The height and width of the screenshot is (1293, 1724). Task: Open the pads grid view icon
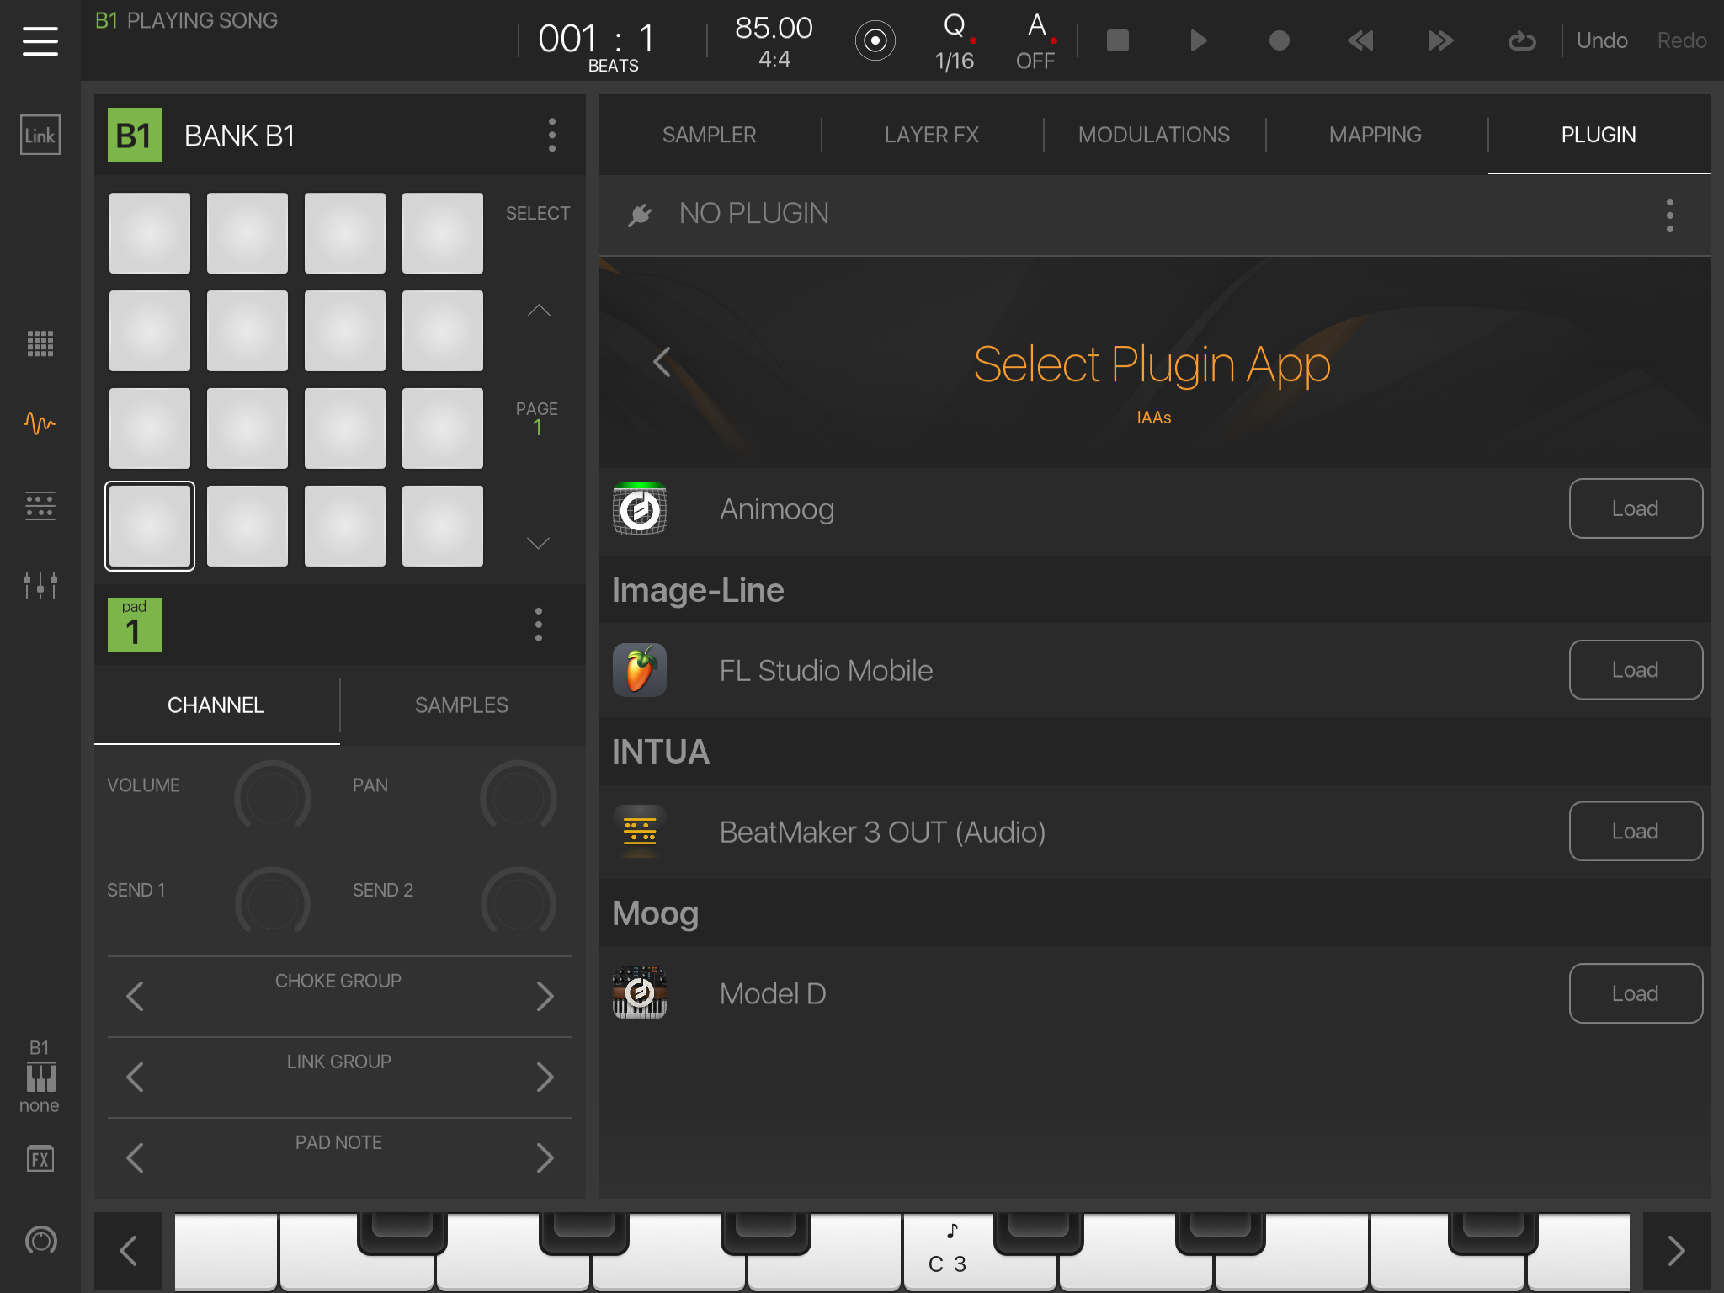pos(40,343)
